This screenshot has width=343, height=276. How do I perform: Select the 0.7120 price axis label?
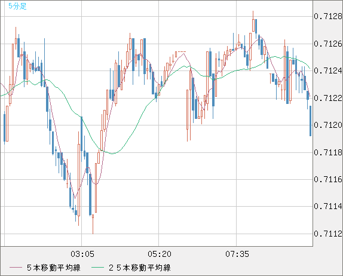[x=328, y=125]
